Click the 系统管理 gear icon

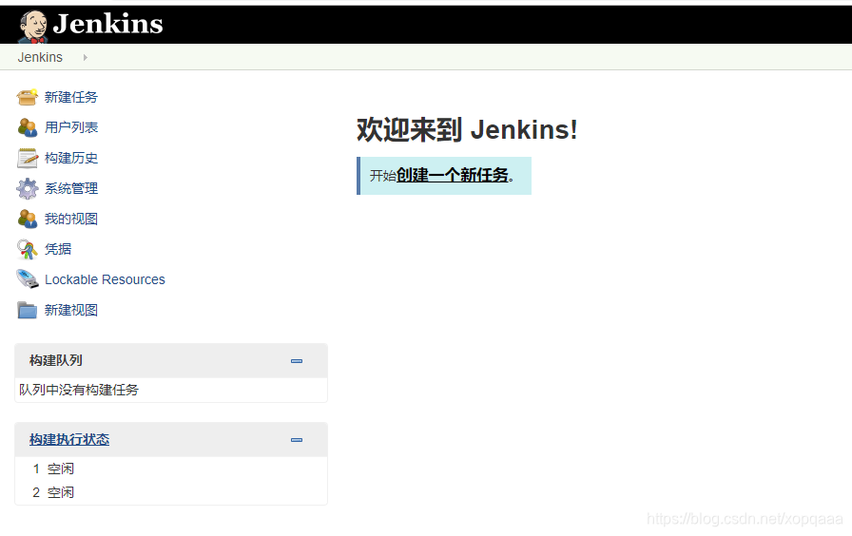27,188
